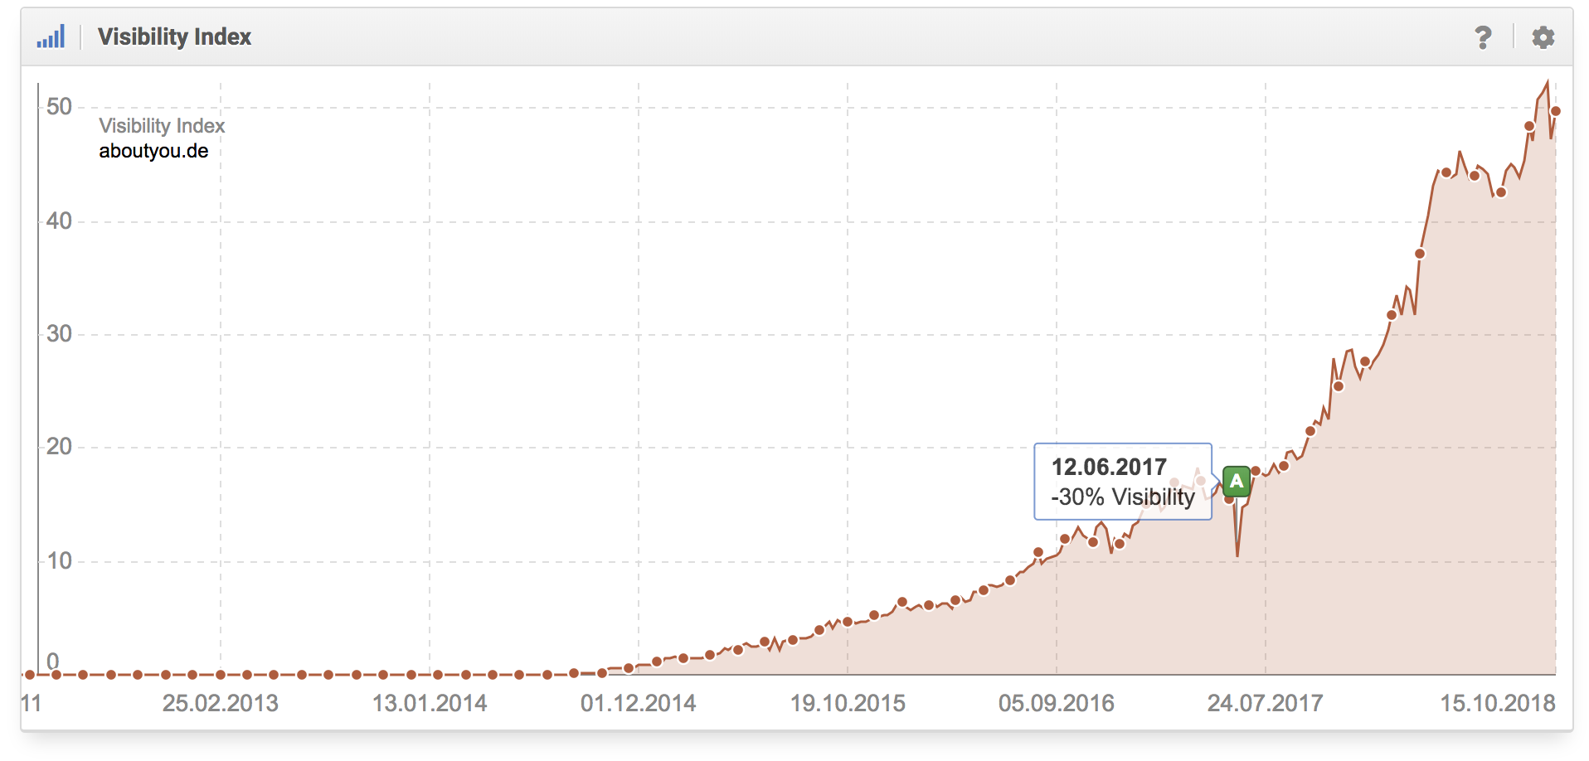Click the 19.10.2015 x-axis date label
This screenshot has width=1589, height=761.
pos(848,703)
